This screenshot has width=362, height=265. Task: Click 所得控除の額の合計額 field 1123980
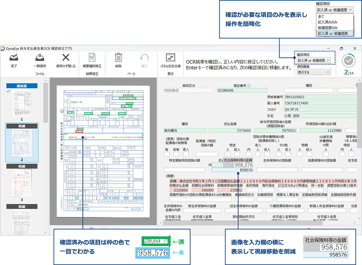pyautogui.click(x=321, y=130)
